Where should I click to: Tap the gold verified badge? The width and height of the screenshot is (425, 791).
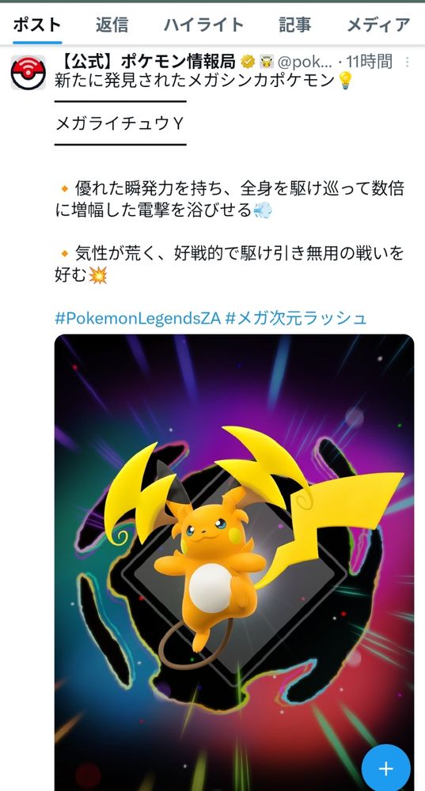pyautogui.click(x=248, y=62)
